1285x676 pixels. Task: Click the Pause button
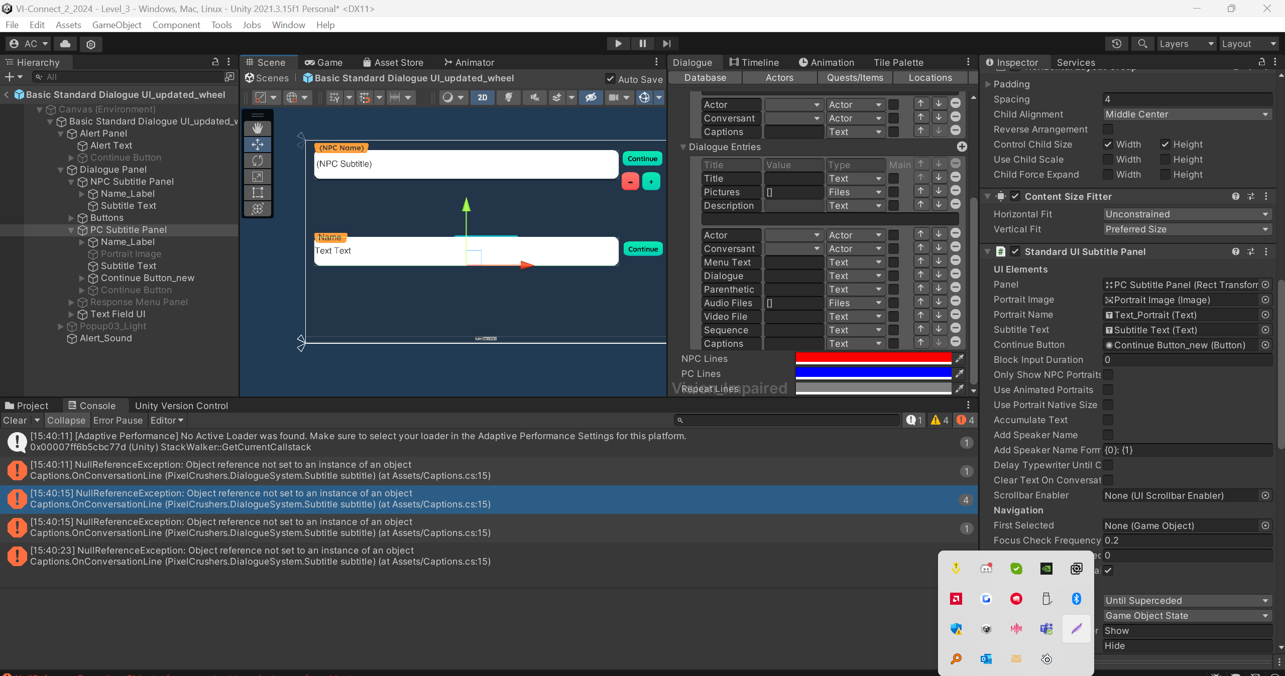pos(642,44)
